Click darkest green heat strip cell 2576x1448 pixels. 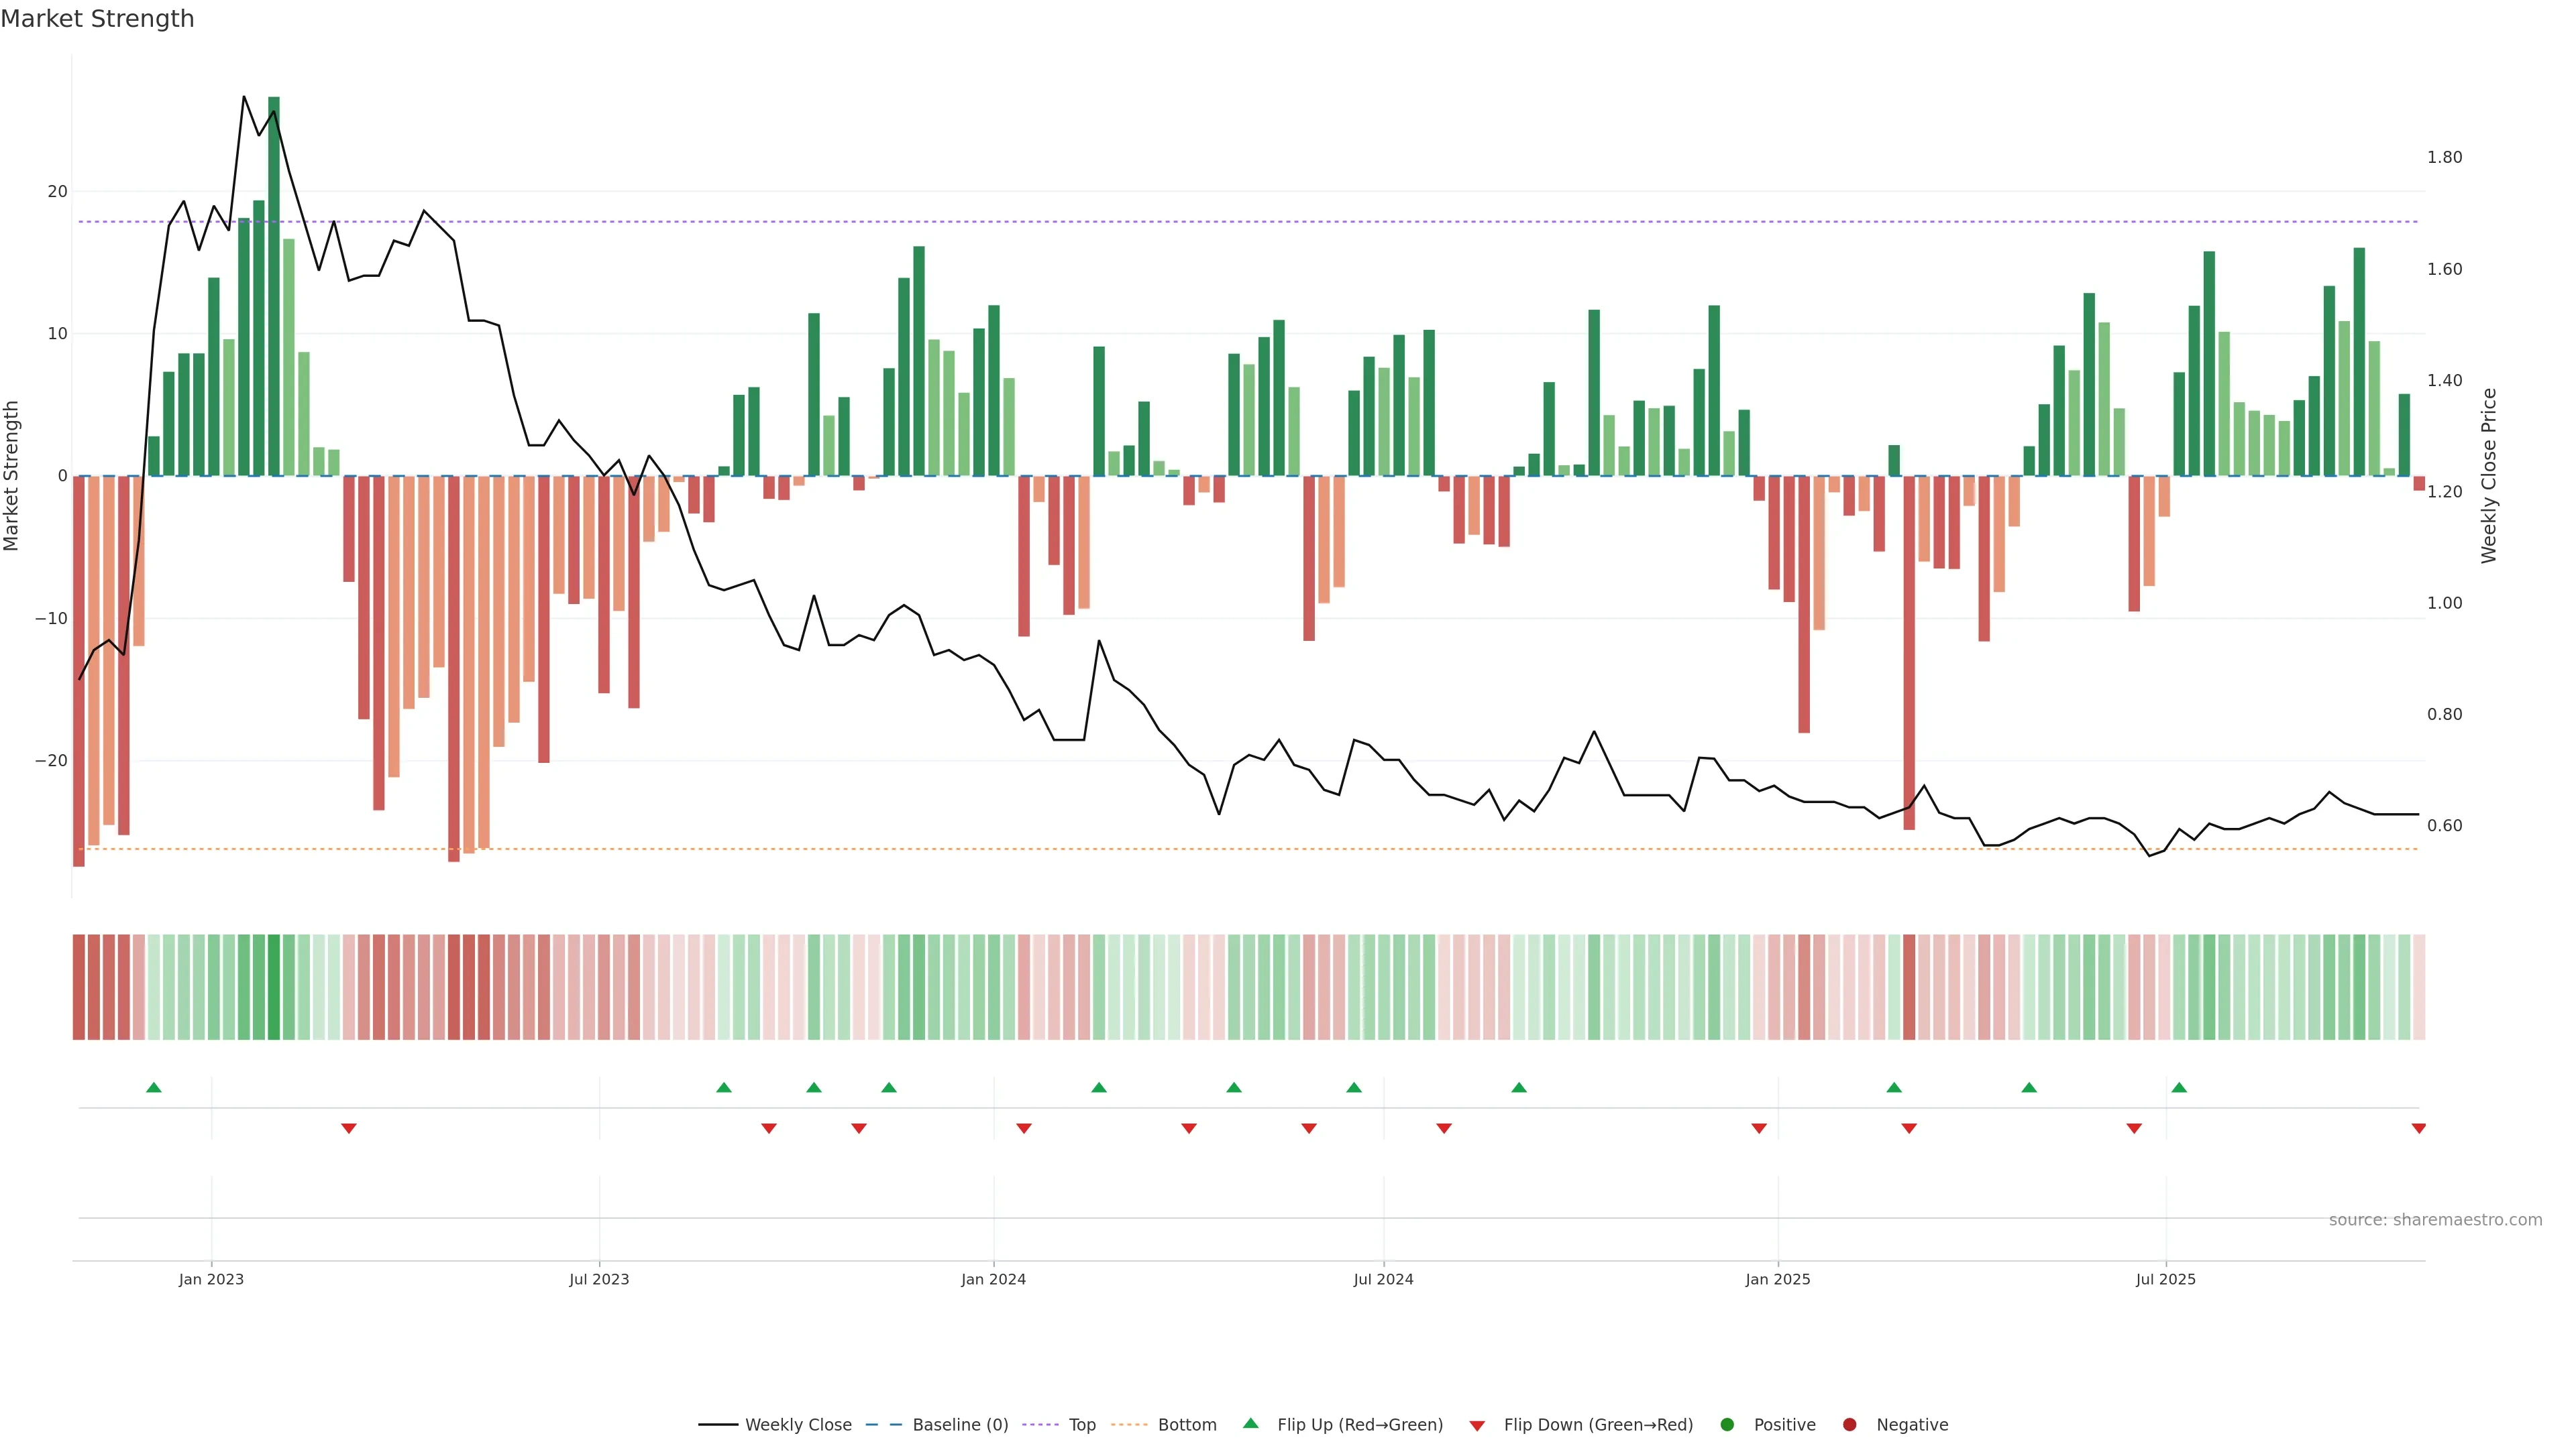(274, 987)
